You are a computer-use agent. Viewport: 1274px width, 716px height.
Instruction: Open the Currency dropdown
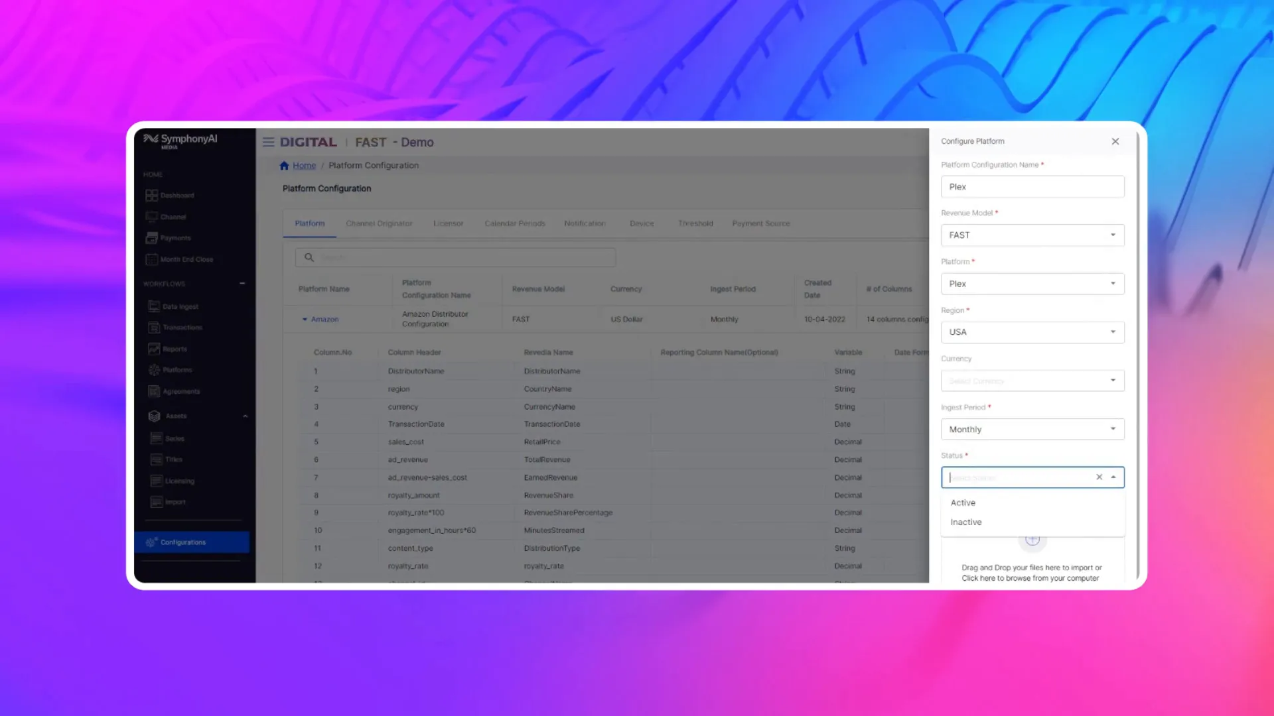pos(1032,381)
